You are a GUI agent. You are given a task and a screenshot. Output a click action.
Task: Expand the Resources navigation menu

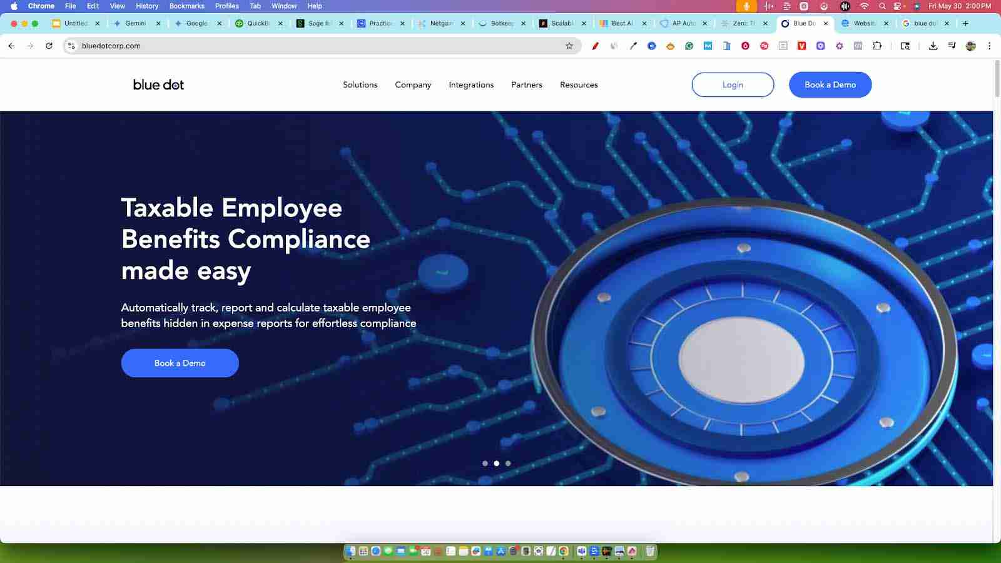[x=579, y=84]
